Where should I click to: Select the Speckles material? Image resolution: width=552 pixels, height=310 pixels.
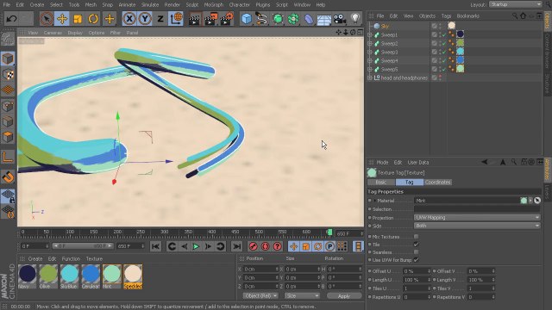coord(133,276)
